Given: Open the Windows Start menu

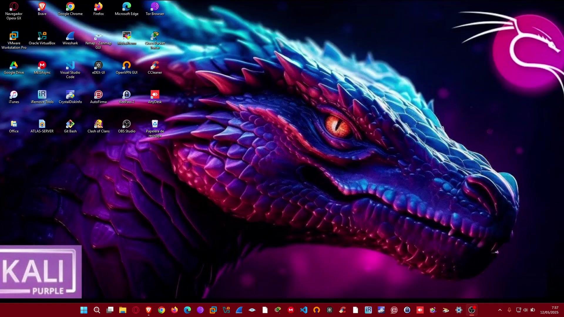Looking at the screenshot, I should point(84,310).
